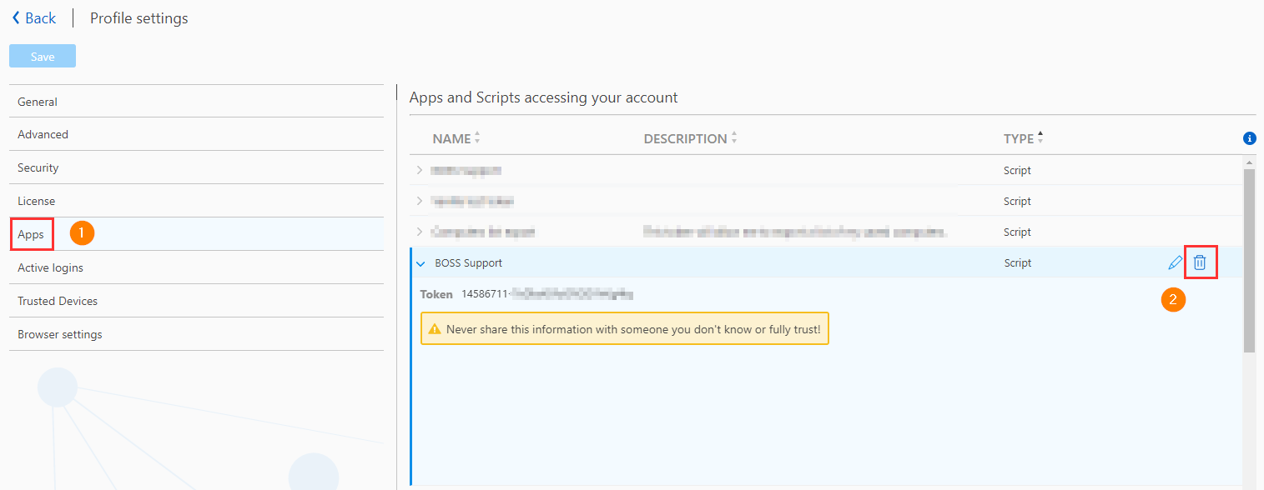This screenshot has height=490, width=1264.
Task: Click the warning triangle in the caution banner
Action: pyautogui.click(x=435, y=328)
